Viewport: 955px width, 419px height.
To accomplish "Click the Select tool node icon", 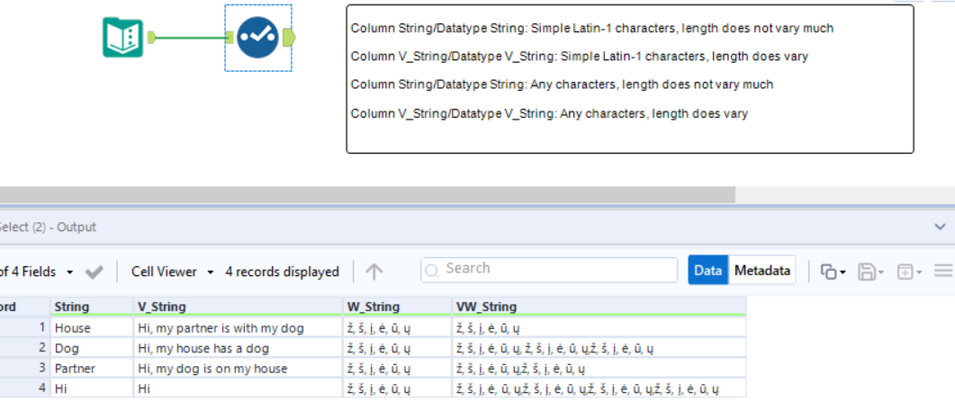I will pos(258,37).
